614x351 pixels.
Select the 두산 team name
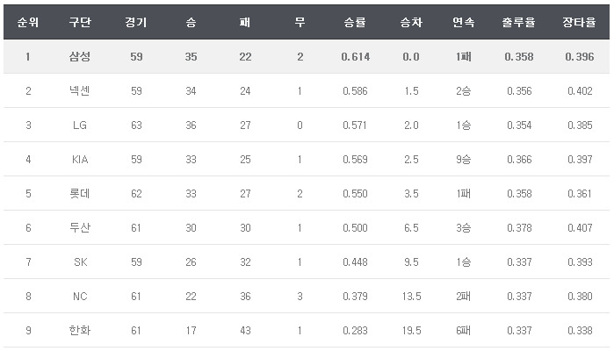click(80, 227)
